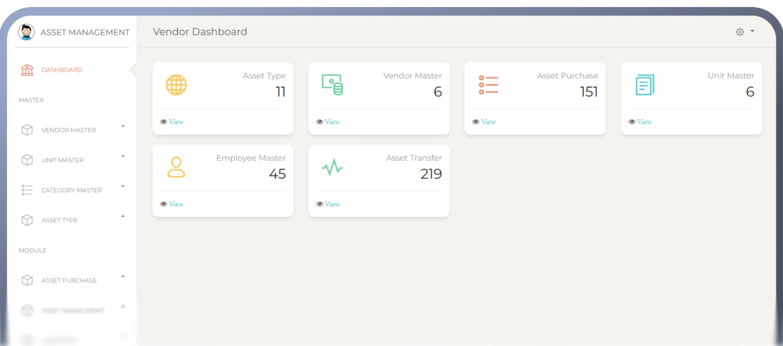Select Asset Type in the sidebar
The width and height of the screenshot is (783, 346).
click(x=60, y=220)
